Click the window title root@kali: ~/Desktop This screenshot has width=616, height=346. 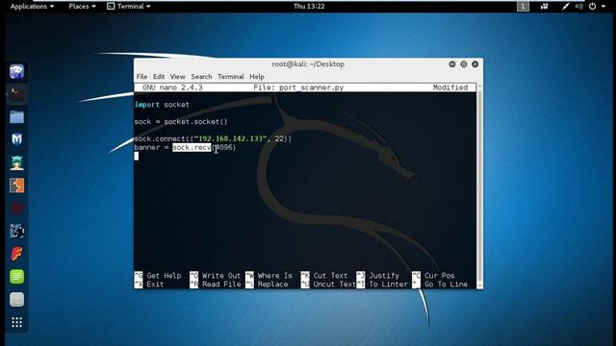click(308, 64)
